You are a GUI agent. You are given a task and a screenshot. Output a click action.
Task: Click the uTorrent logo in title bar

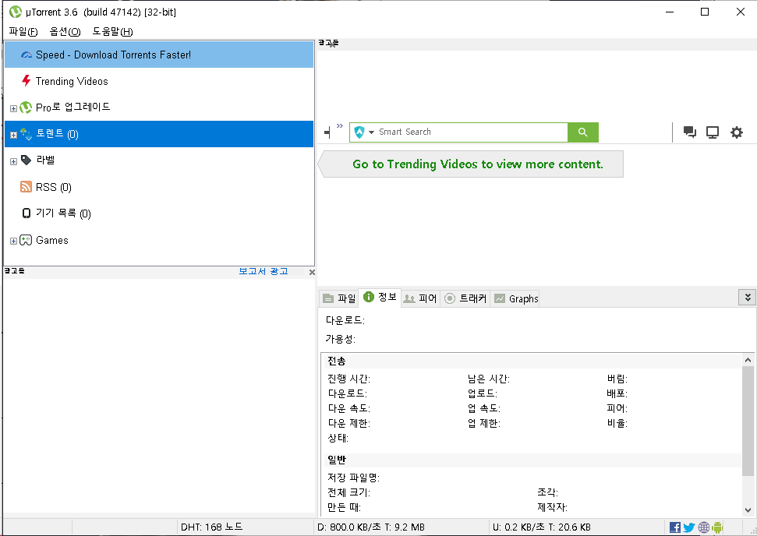coord(16,12)
